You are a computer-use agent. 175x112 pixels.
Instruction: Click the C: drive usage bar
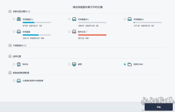point(37,22)
